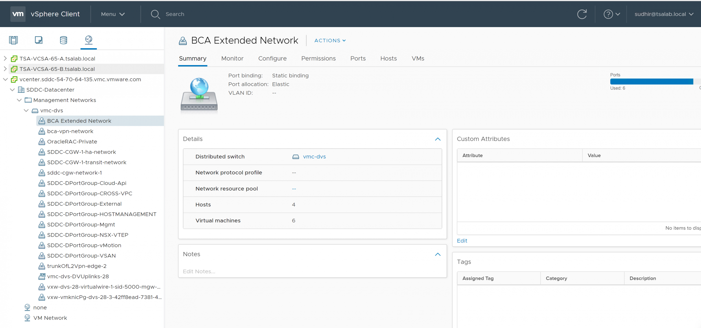Click the Ports usage bar
The width and height of the screenshot is (701, 328).
click(651, 82)
